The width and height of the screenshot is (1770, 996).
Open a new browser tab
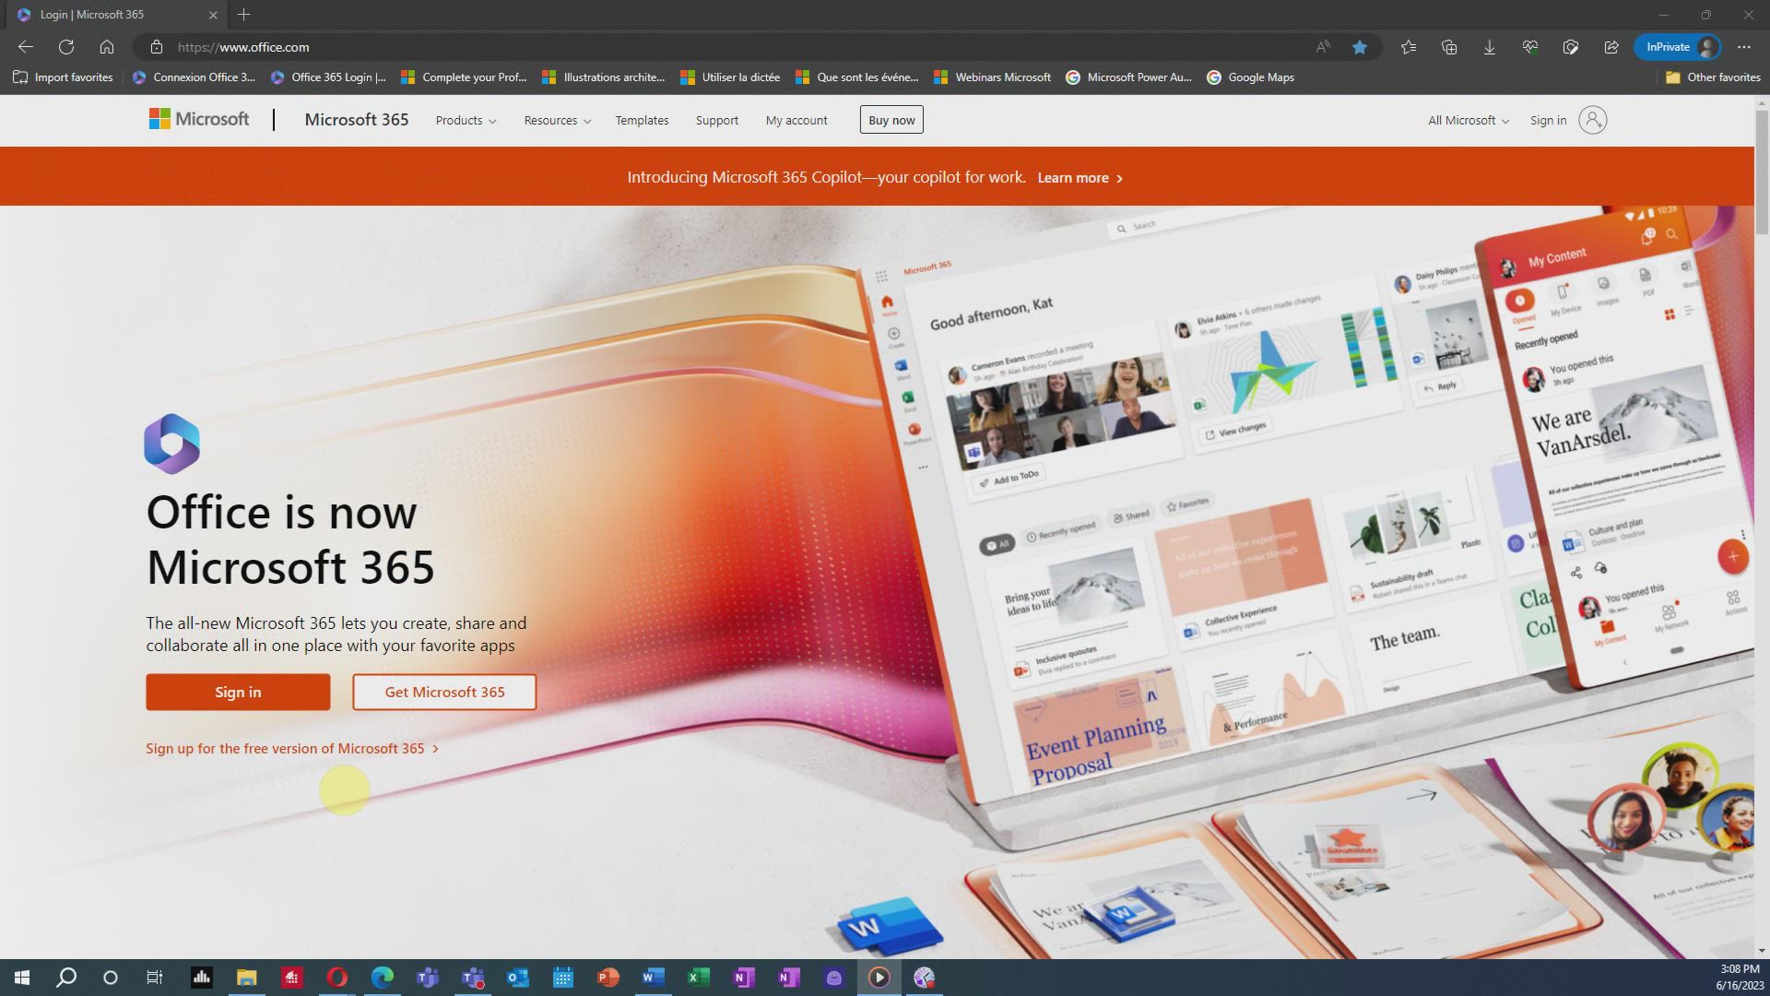(244, 15)
